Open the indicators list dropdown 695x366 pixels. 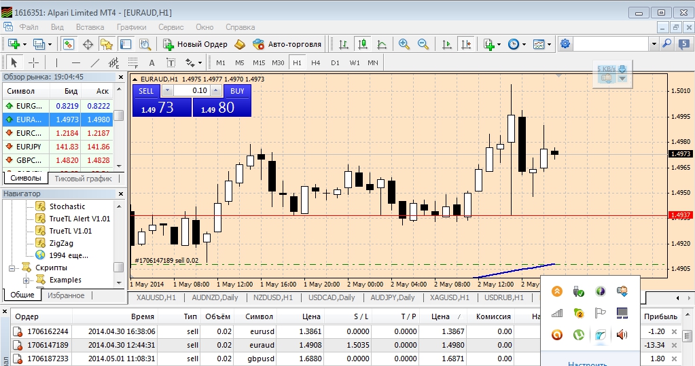pos(499,44)
